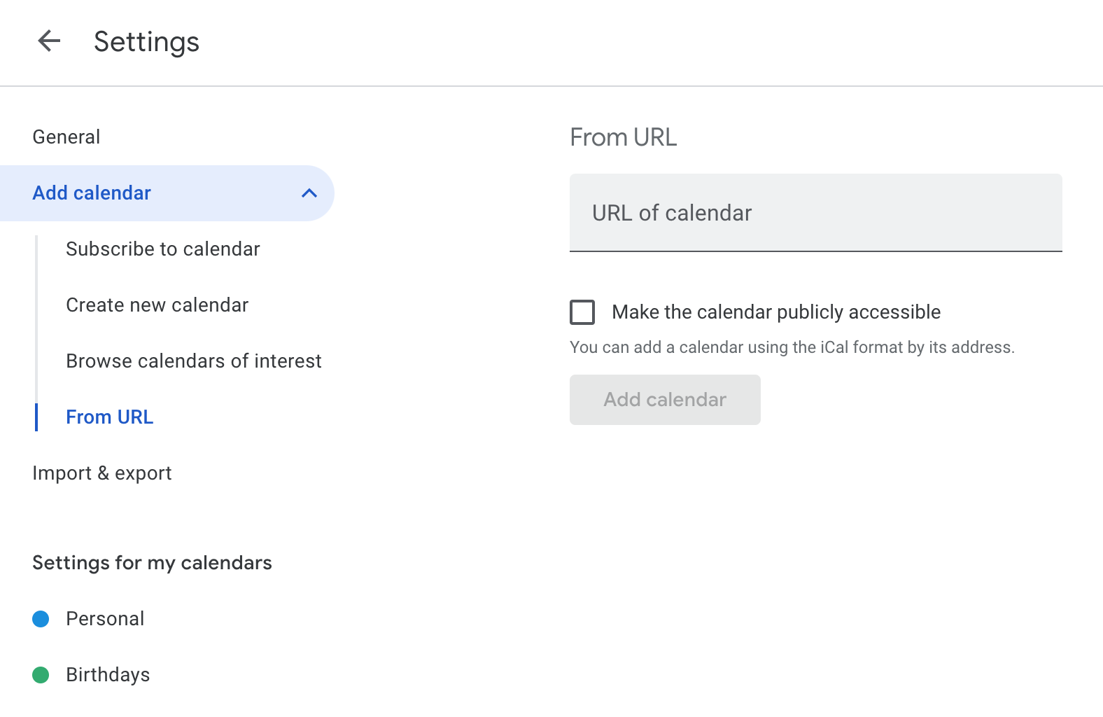The width and height of the screenshot is (1103, 717).
Task: Click the iCal format helper text
Action: click(x=792, y=347)
